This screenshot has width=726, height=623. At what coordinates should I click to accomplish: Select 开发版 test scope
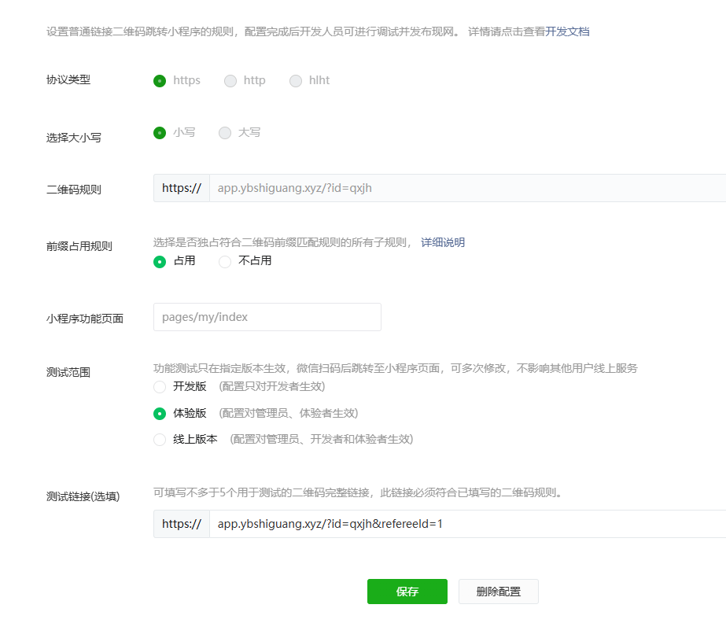[x=160, y=387]
